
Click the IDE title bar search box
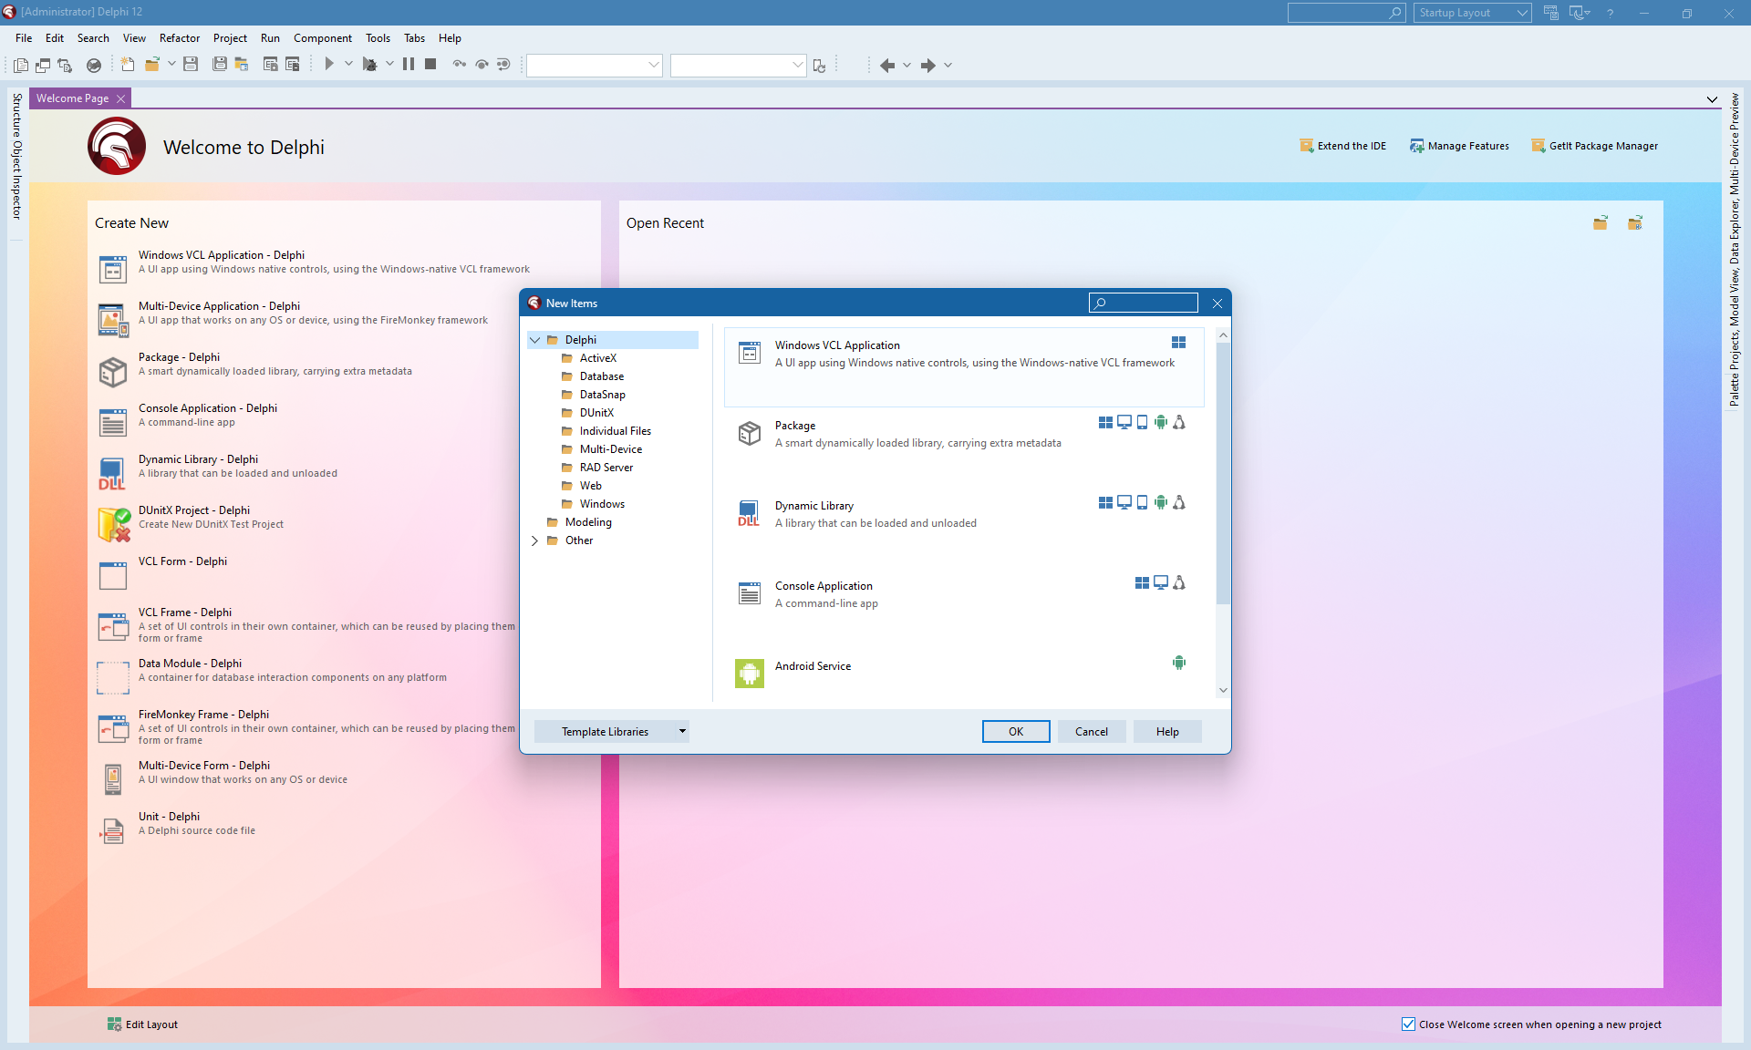point(1346,13)
